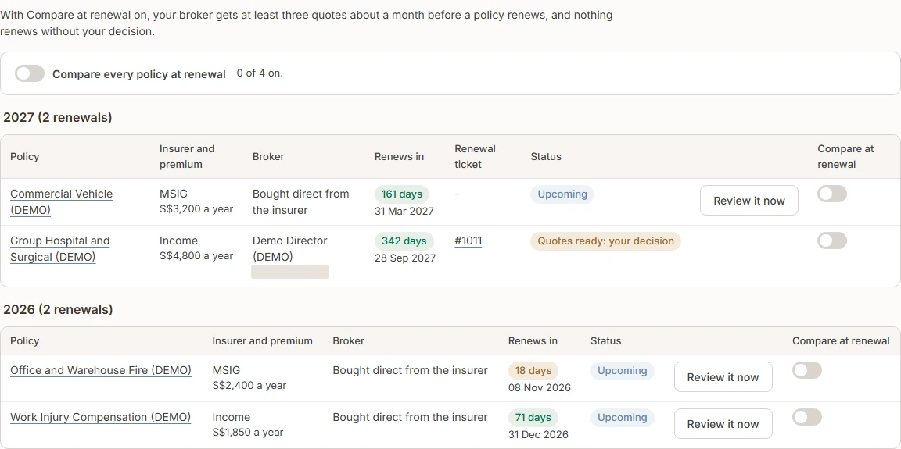Click the Demo Director (DEMO) broker name
This screenshot has width=901, height=449.
point(289,249)
